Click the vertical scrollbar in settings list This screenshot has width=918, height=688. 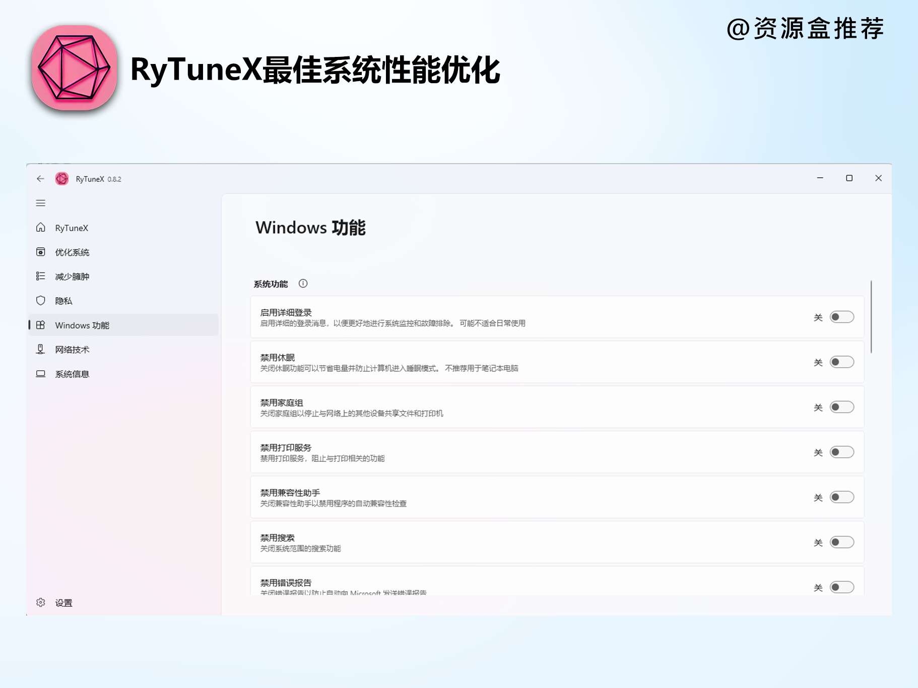(x=871, y=317)
